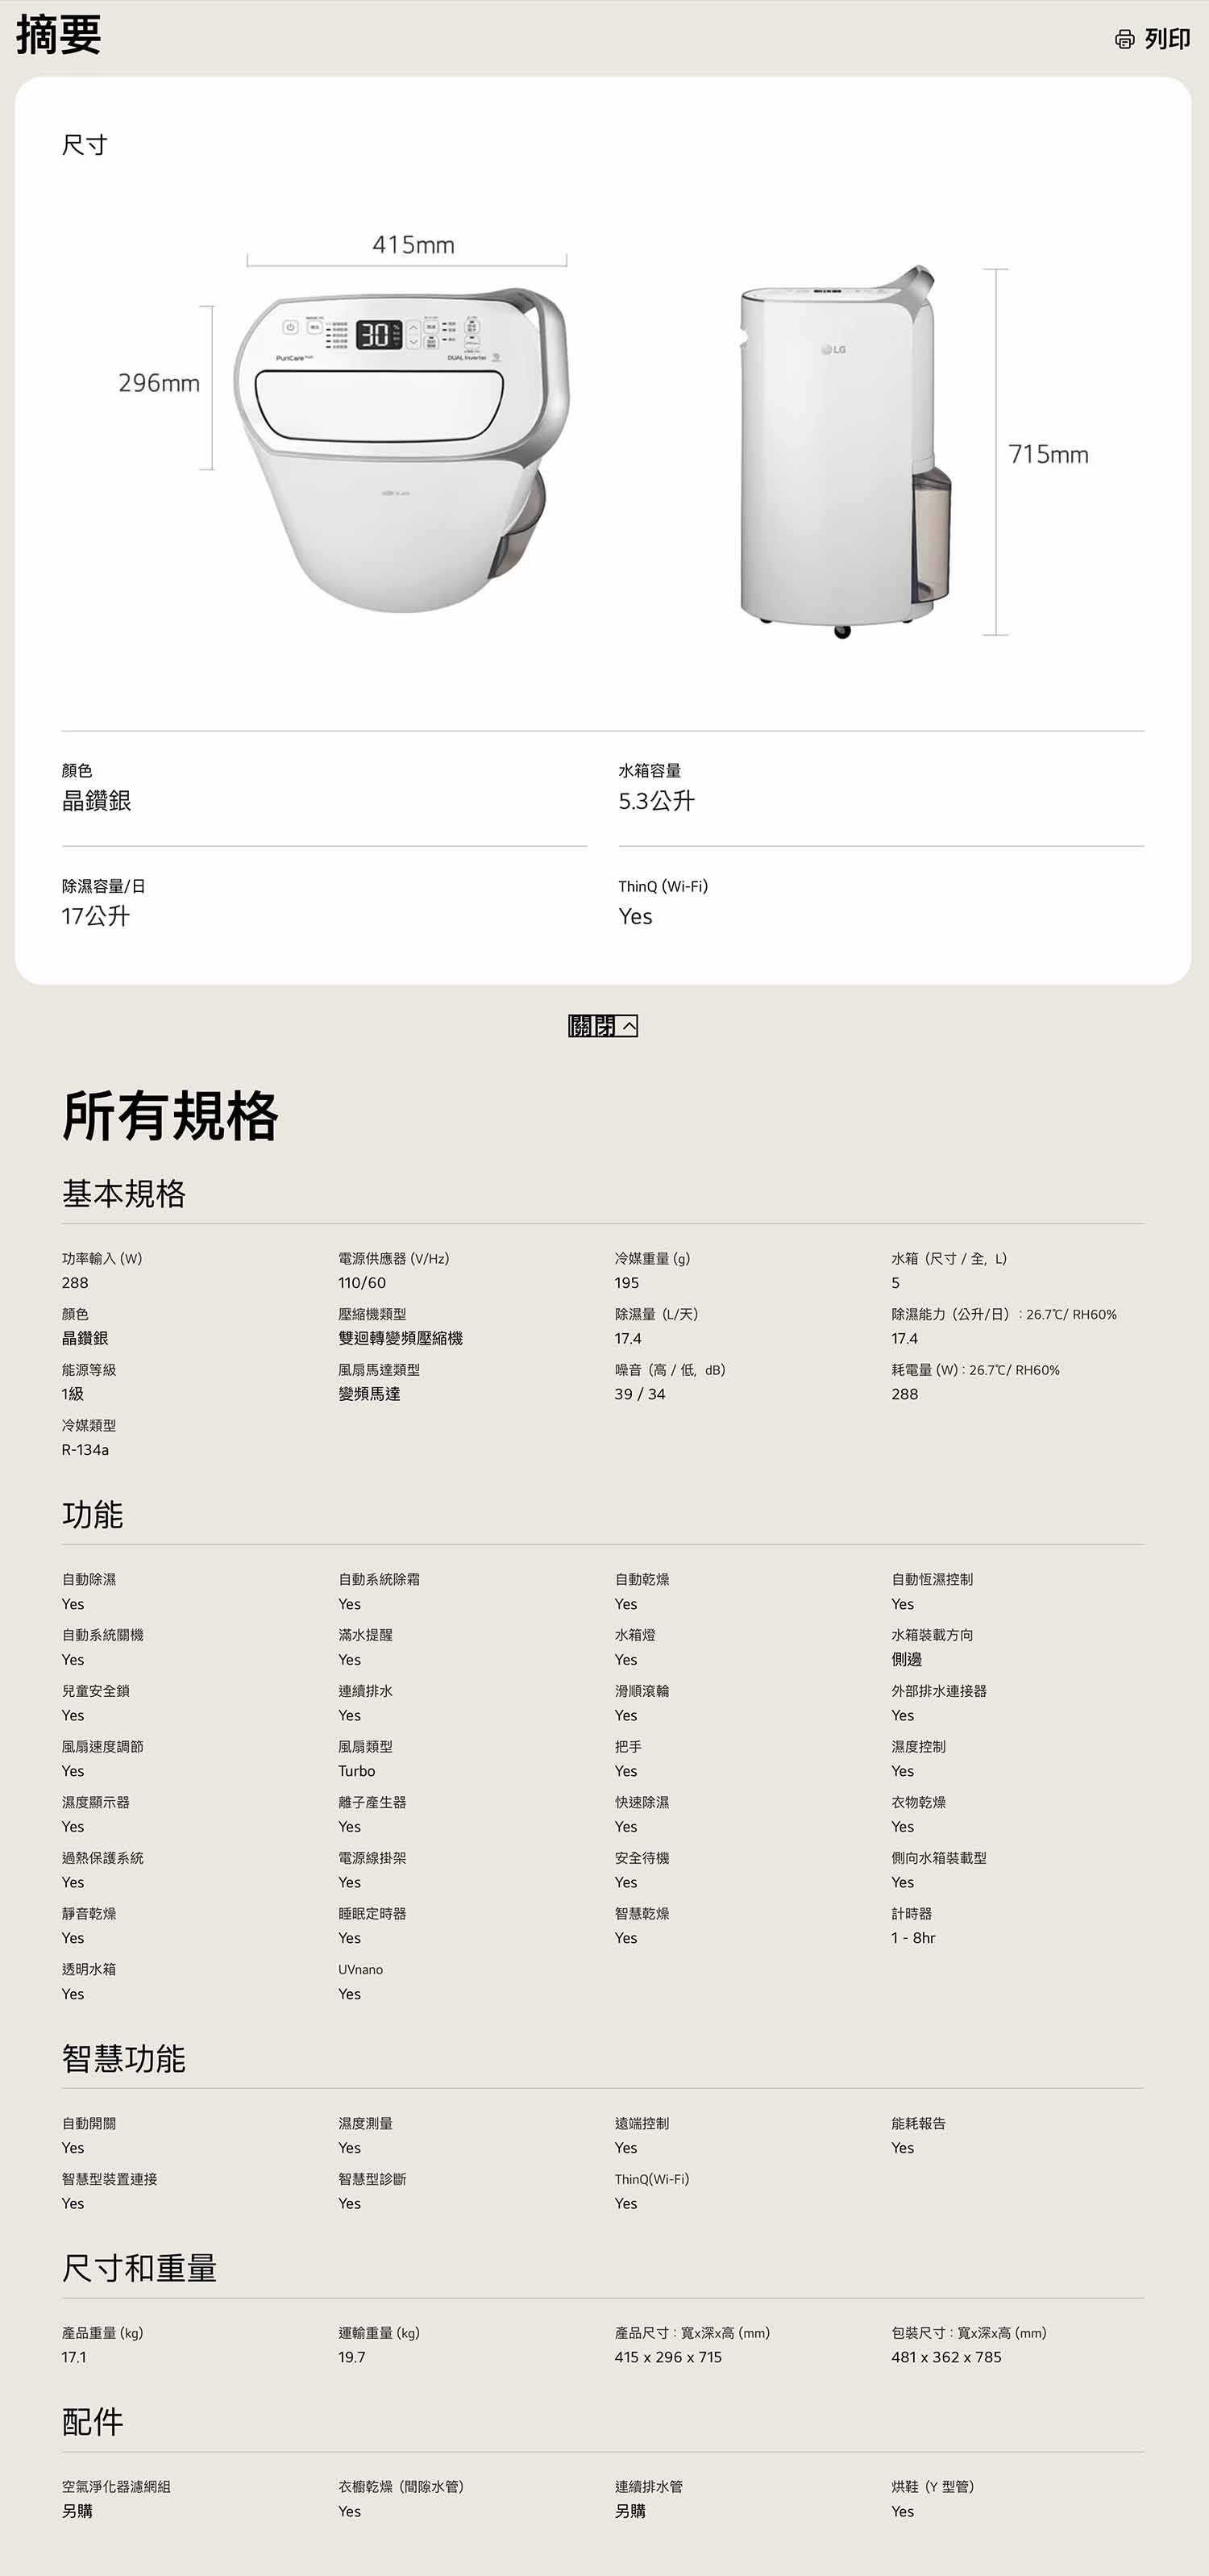Collapse the specs with the 關閉 chevron

coord(629,1026)
